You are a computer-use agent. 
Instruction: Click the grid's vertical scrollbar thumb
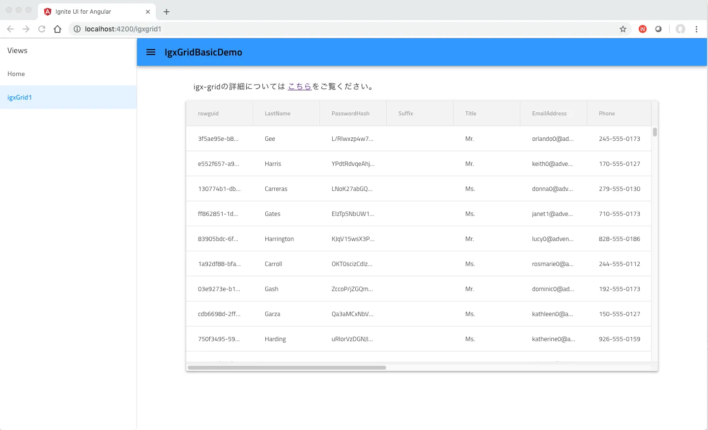click(x=654, y=132)
